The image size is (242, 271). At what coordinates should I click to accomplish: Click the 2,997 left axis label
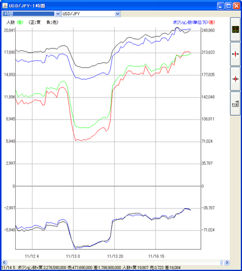click(x=10, y=163)
